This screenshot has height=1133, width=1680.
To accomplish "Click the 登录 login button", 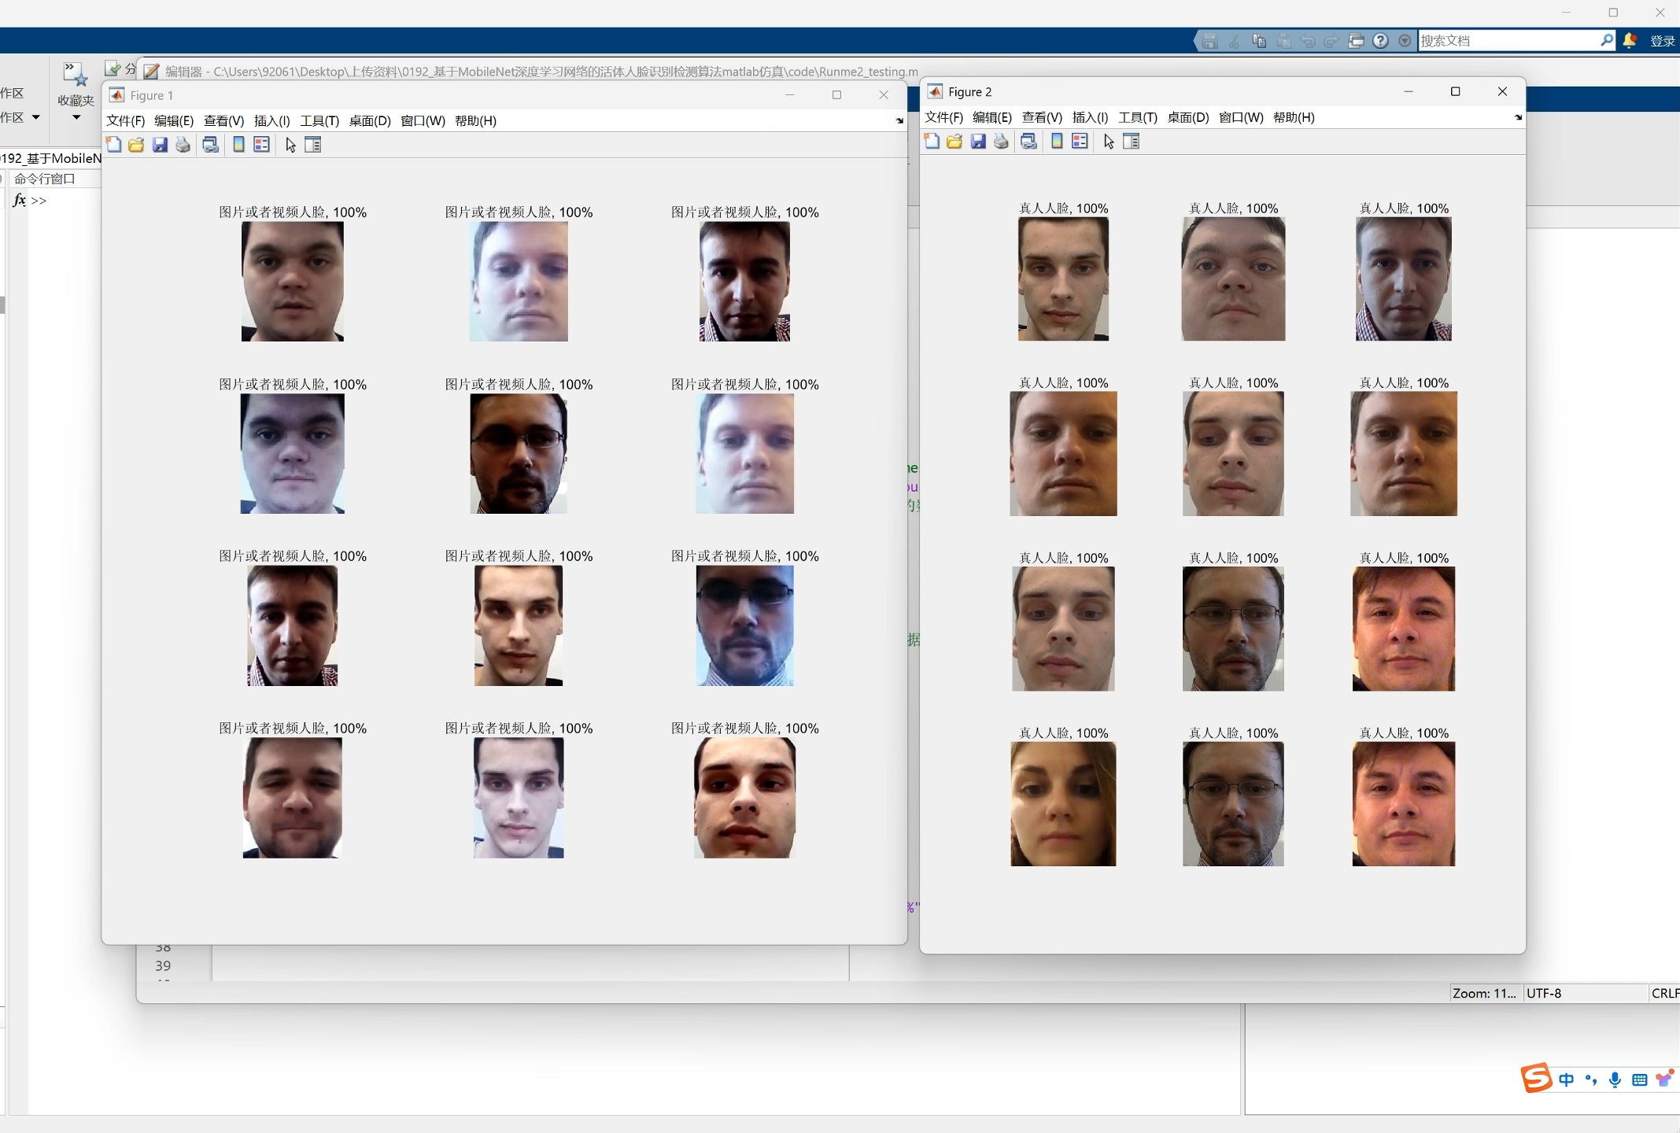I will (1662, 41).
